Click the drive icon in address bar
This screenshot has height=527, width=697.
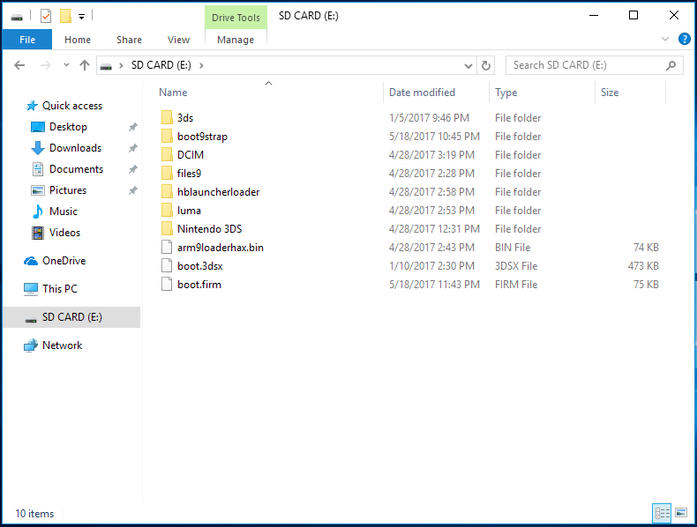point(106,66)
